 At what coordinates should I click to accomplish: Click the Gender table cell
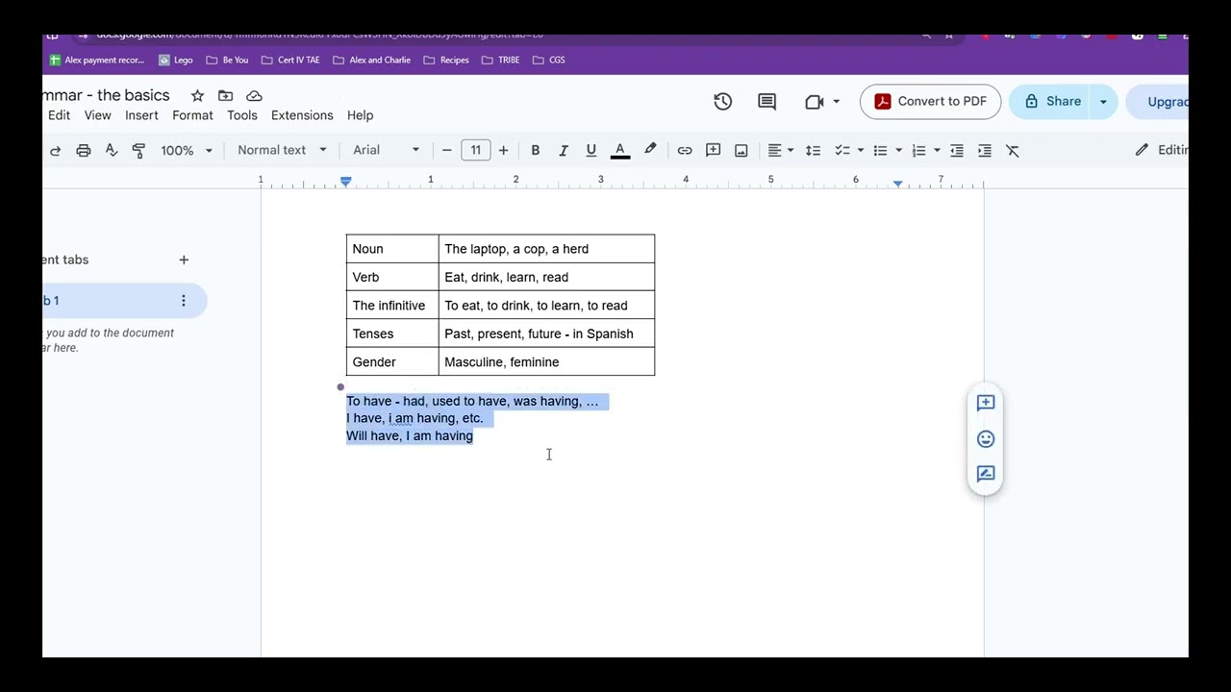[392, 362]
